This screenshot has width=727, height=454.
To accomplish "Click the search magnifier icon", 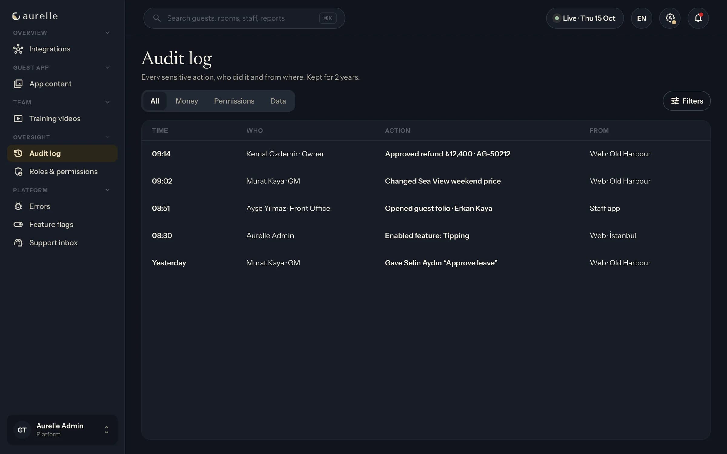I will tap(157, 18).
